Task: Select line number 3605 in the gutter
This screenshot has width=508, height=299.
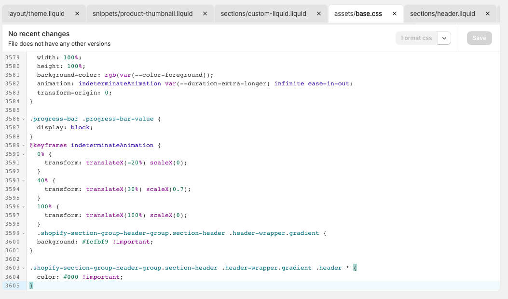Action: tap(12, 285)
